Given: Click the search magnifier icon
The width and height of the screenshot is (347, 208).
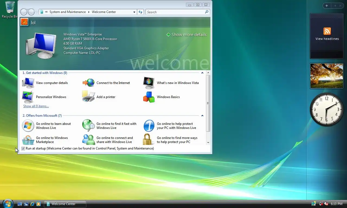Looking at the screenshot, I should coord(207,12).
